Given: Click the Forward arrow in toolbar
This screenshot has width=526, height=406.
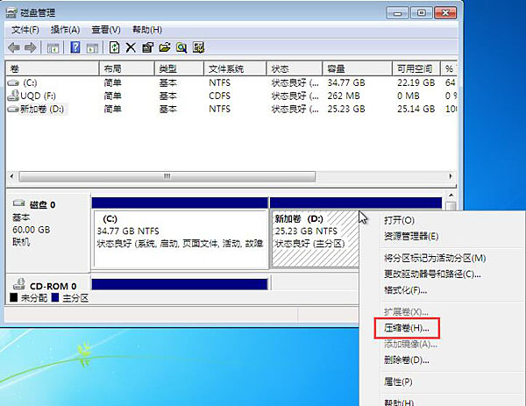Looking at the screenshot, I should (x=31, y=47).
